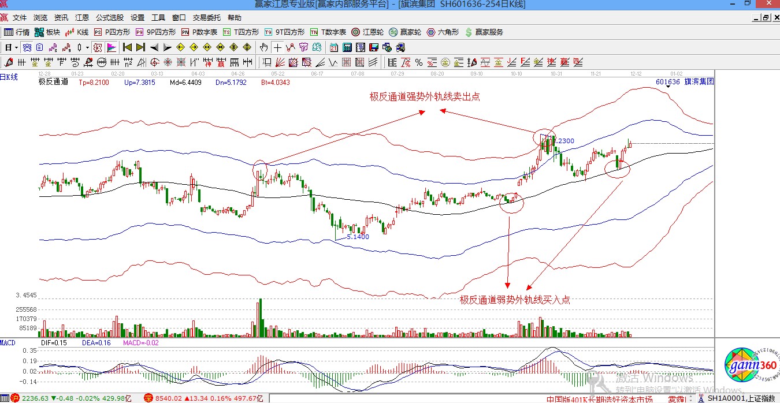Click the 赢家服务 button
This screenshot has width=780, height=403.
[483, 32]
